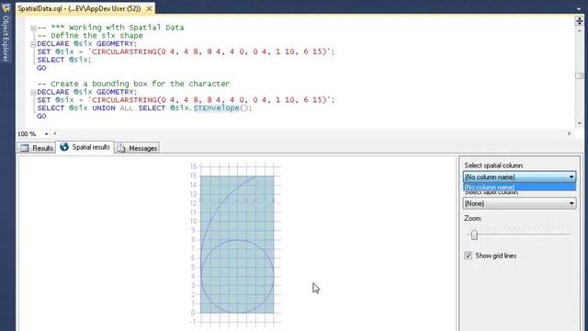Click the horizontal scroll left arrow
Screen dimensions: 588x331
point(55,133)
